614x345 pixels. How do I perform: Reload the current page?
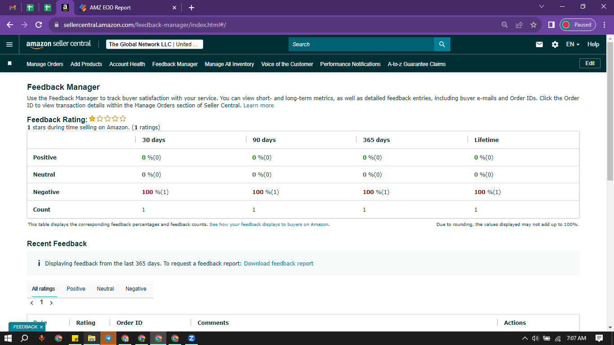coord(39,25)
